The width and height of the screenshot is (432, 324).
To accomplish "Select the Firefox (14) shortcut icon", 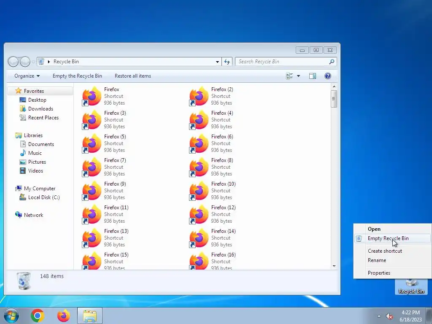I will (x=199, y=238).
